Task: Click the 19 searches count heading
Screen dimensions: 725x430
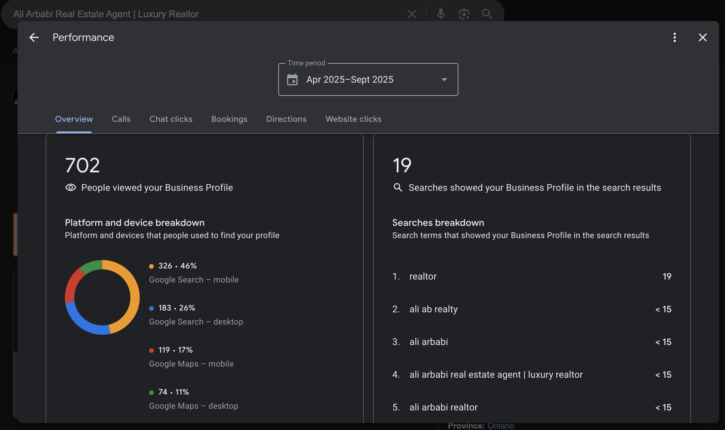Action: point(402,165)
